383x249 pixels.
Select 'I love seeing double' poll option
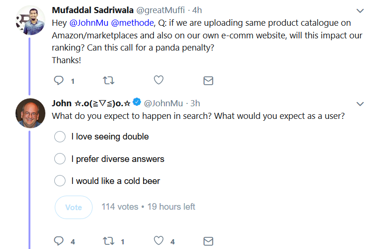[60, 137]
